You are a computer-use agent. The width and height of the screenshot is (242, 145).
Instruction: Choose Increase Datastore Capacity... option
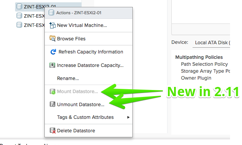pyautogui.click(x=89, y=65)
